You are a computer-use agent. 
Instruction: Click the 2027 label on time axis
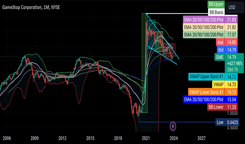click(x=201, y=138)
